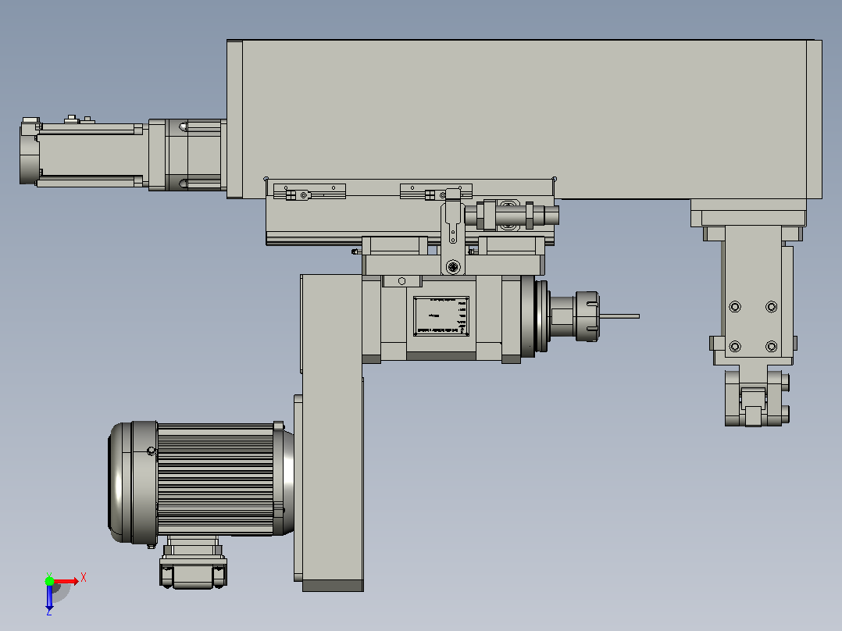
Task: Select the finned motor's rounded fan cover
Action: (x=132, y=482)
